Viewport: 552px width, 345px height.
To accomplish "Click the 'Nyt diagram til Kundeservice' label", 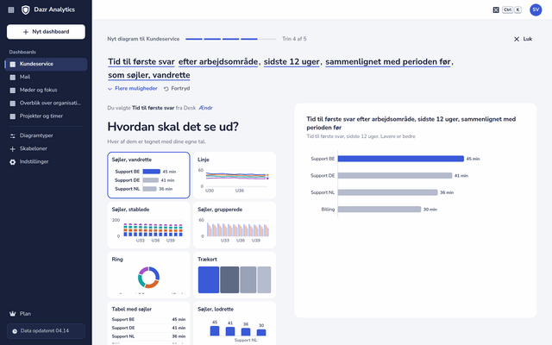I will 143,39.
